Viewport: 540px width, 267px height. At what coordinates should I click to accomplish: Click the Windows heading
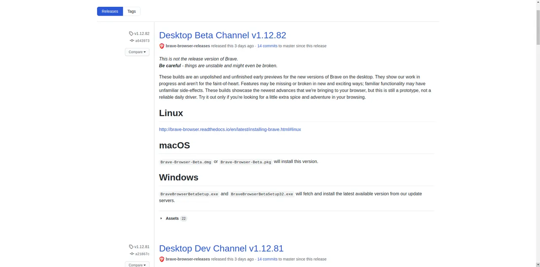[178, 177]
